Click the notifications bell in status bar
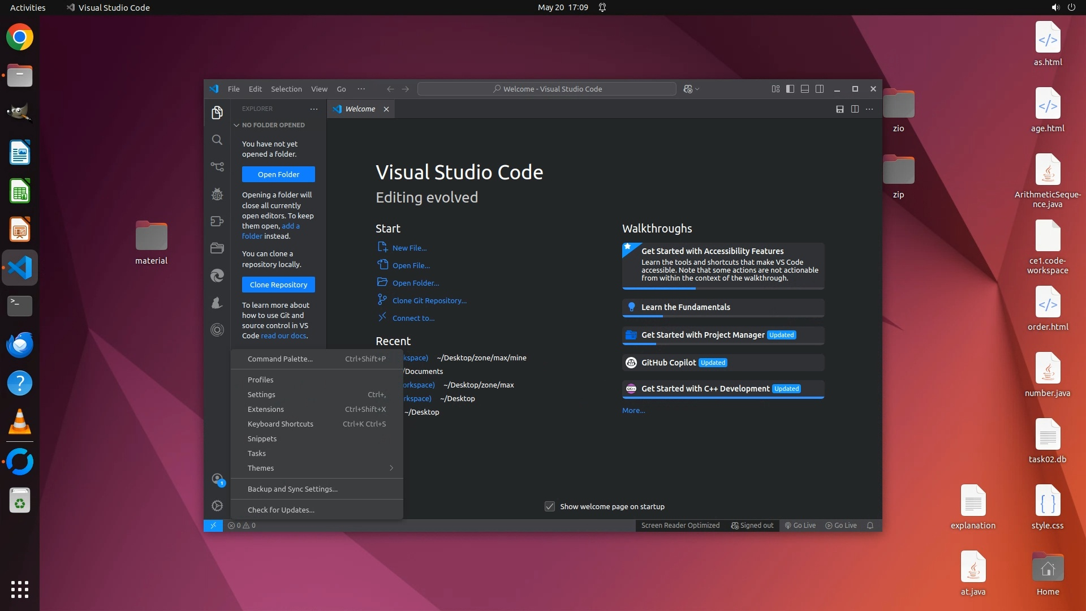Screen dimensions: 1086x611 [870, 526]
